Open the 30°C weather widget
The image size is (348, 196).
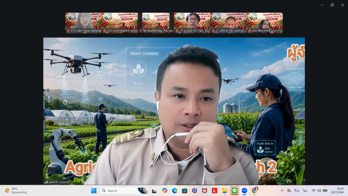[x=16, y=191]
